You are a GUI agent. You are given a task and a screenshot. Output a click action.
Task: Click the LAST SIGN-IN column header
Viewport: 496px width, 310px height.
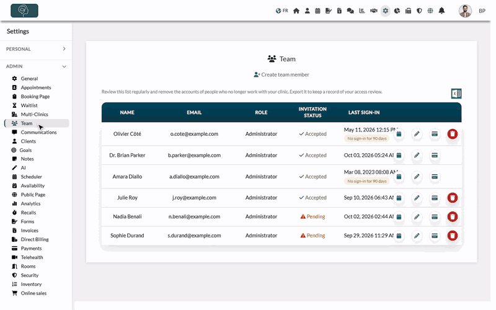tap(364, 113)
